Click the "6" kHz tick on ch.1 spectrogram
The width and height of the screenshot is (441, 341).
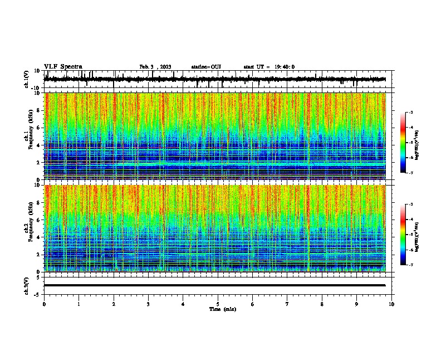(x=38, y=128)
